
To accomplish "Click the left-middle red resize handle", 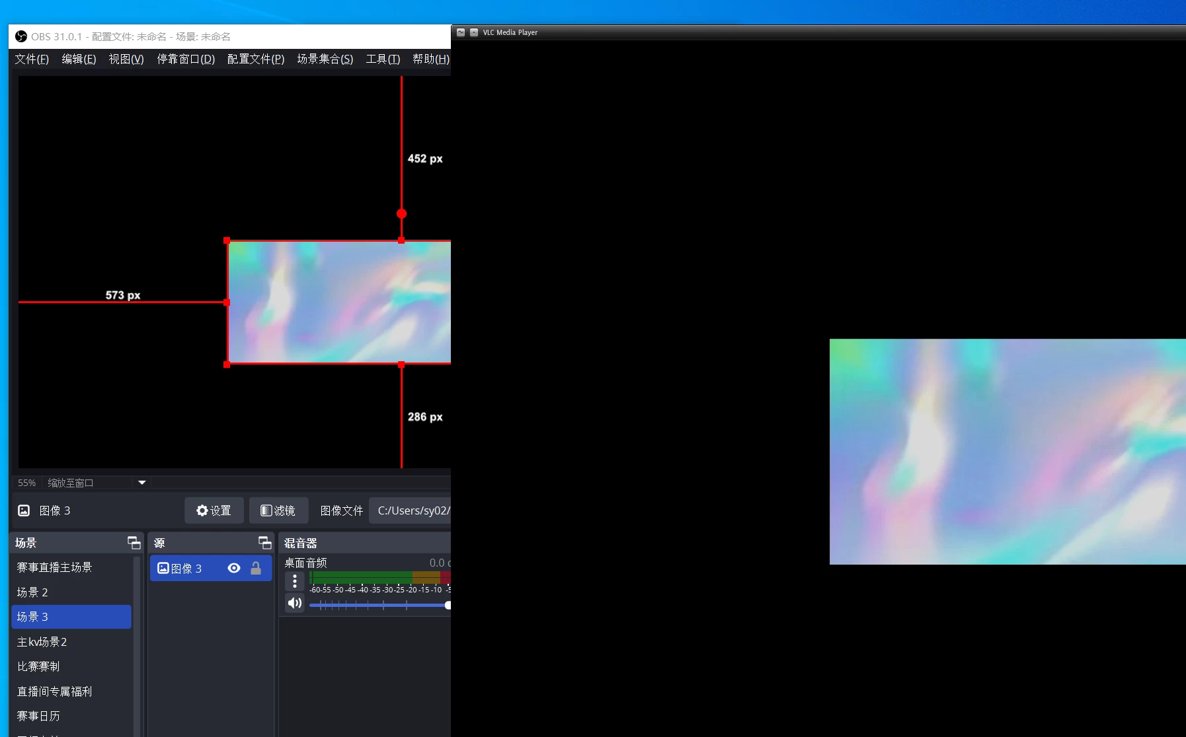I will (227, 302).
